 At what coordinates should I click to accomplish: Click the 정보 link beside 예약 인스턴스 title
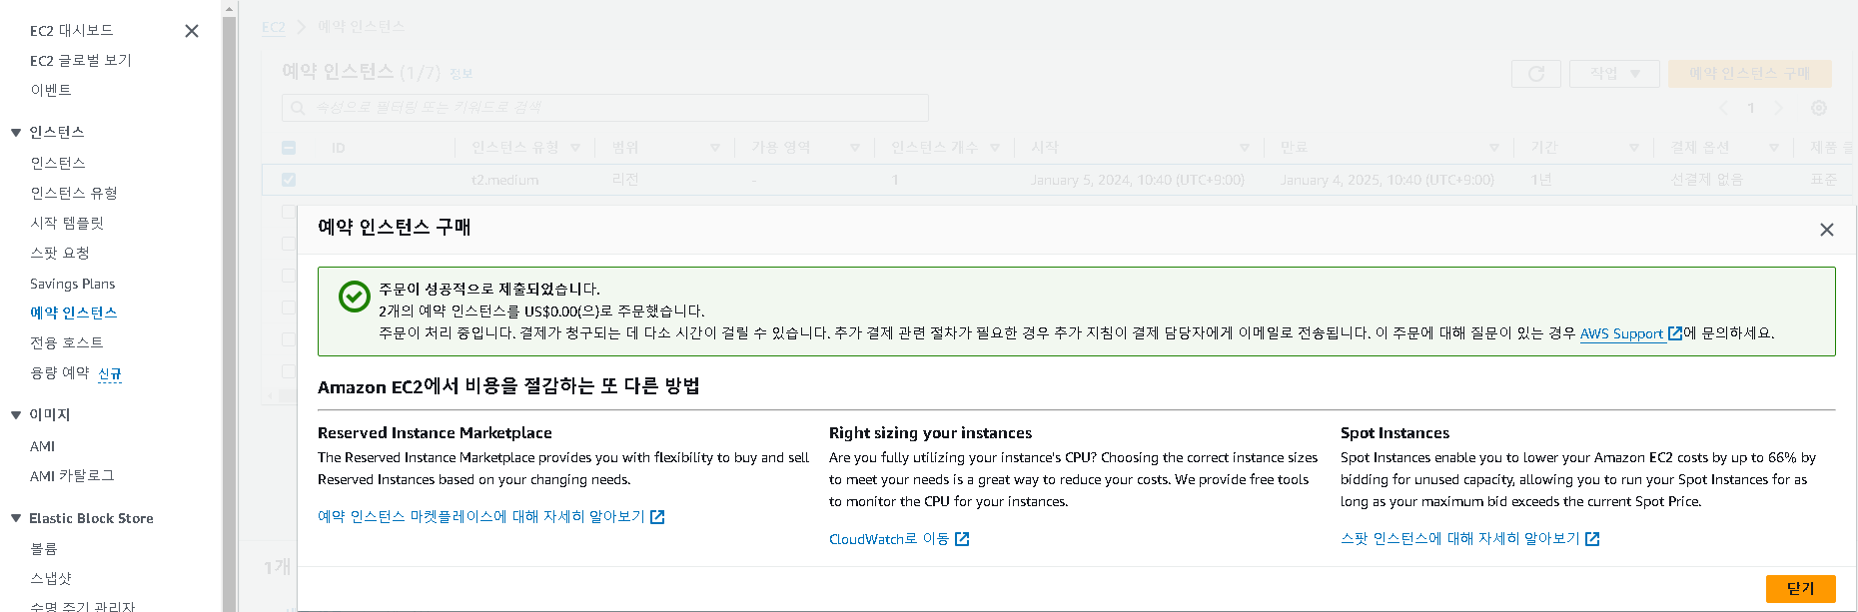461,74
